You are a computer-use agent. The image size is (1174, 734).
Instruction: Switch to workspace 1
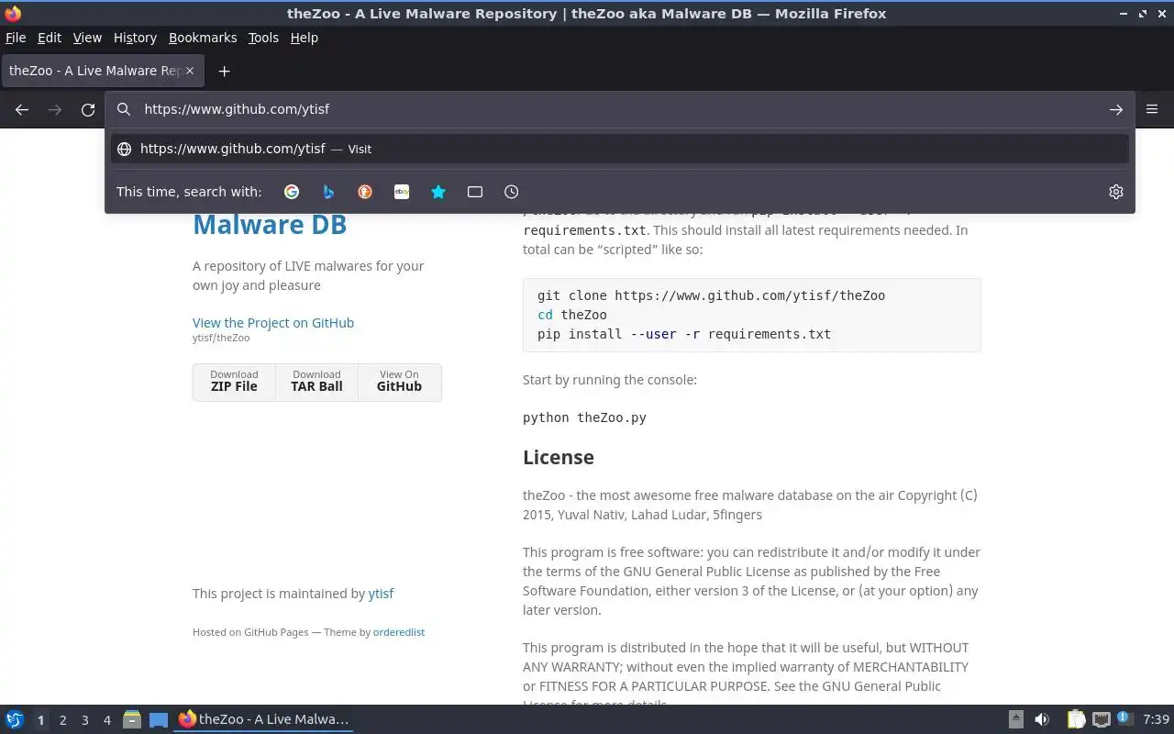(x=40, y=720)
